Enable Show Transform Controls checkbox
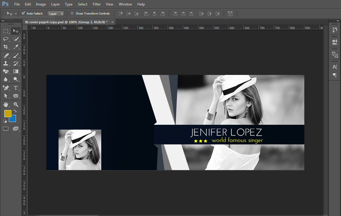341x216 pixels. pos(72,14)
